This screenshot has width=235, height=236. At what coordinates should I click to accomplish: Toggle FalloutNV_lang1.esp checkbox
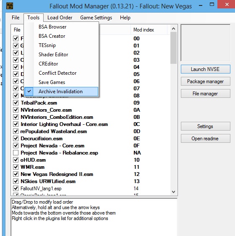click(16, 189)
